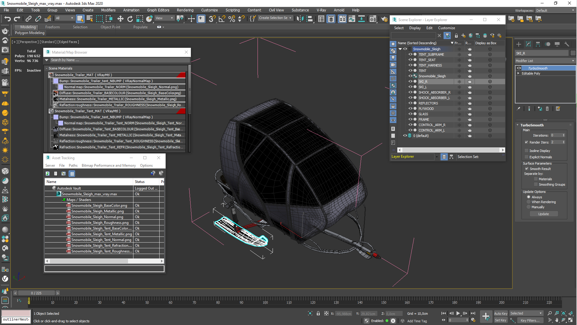Click the Key Filters button
Viewport: 577px width, 325px height.
point(530,320)
